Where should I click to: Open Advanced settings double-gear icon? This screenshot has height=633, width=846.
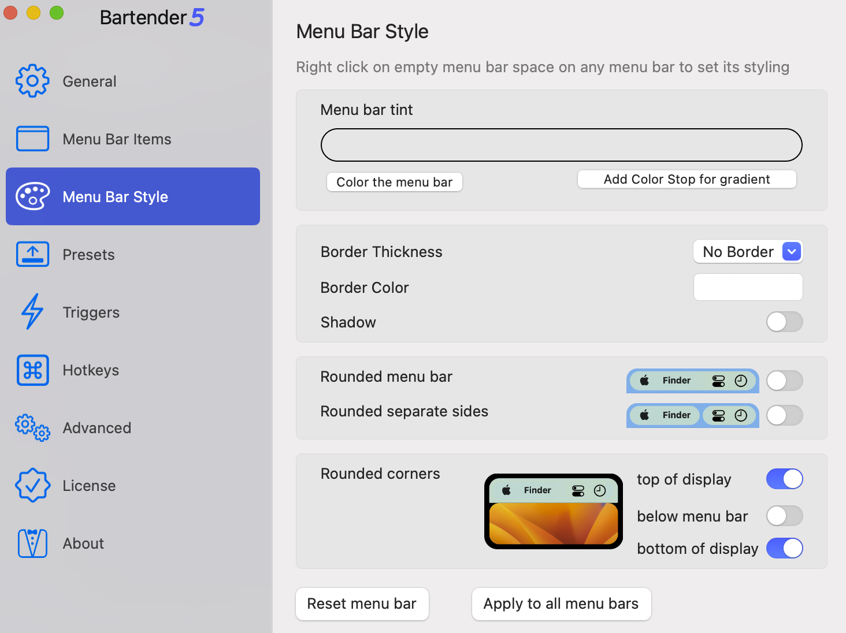[x=32, y=427]
